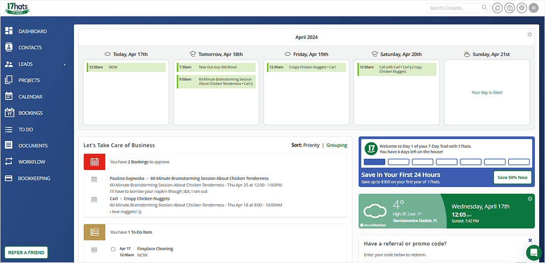Go to the Dashboard menu item

[32, 31]
